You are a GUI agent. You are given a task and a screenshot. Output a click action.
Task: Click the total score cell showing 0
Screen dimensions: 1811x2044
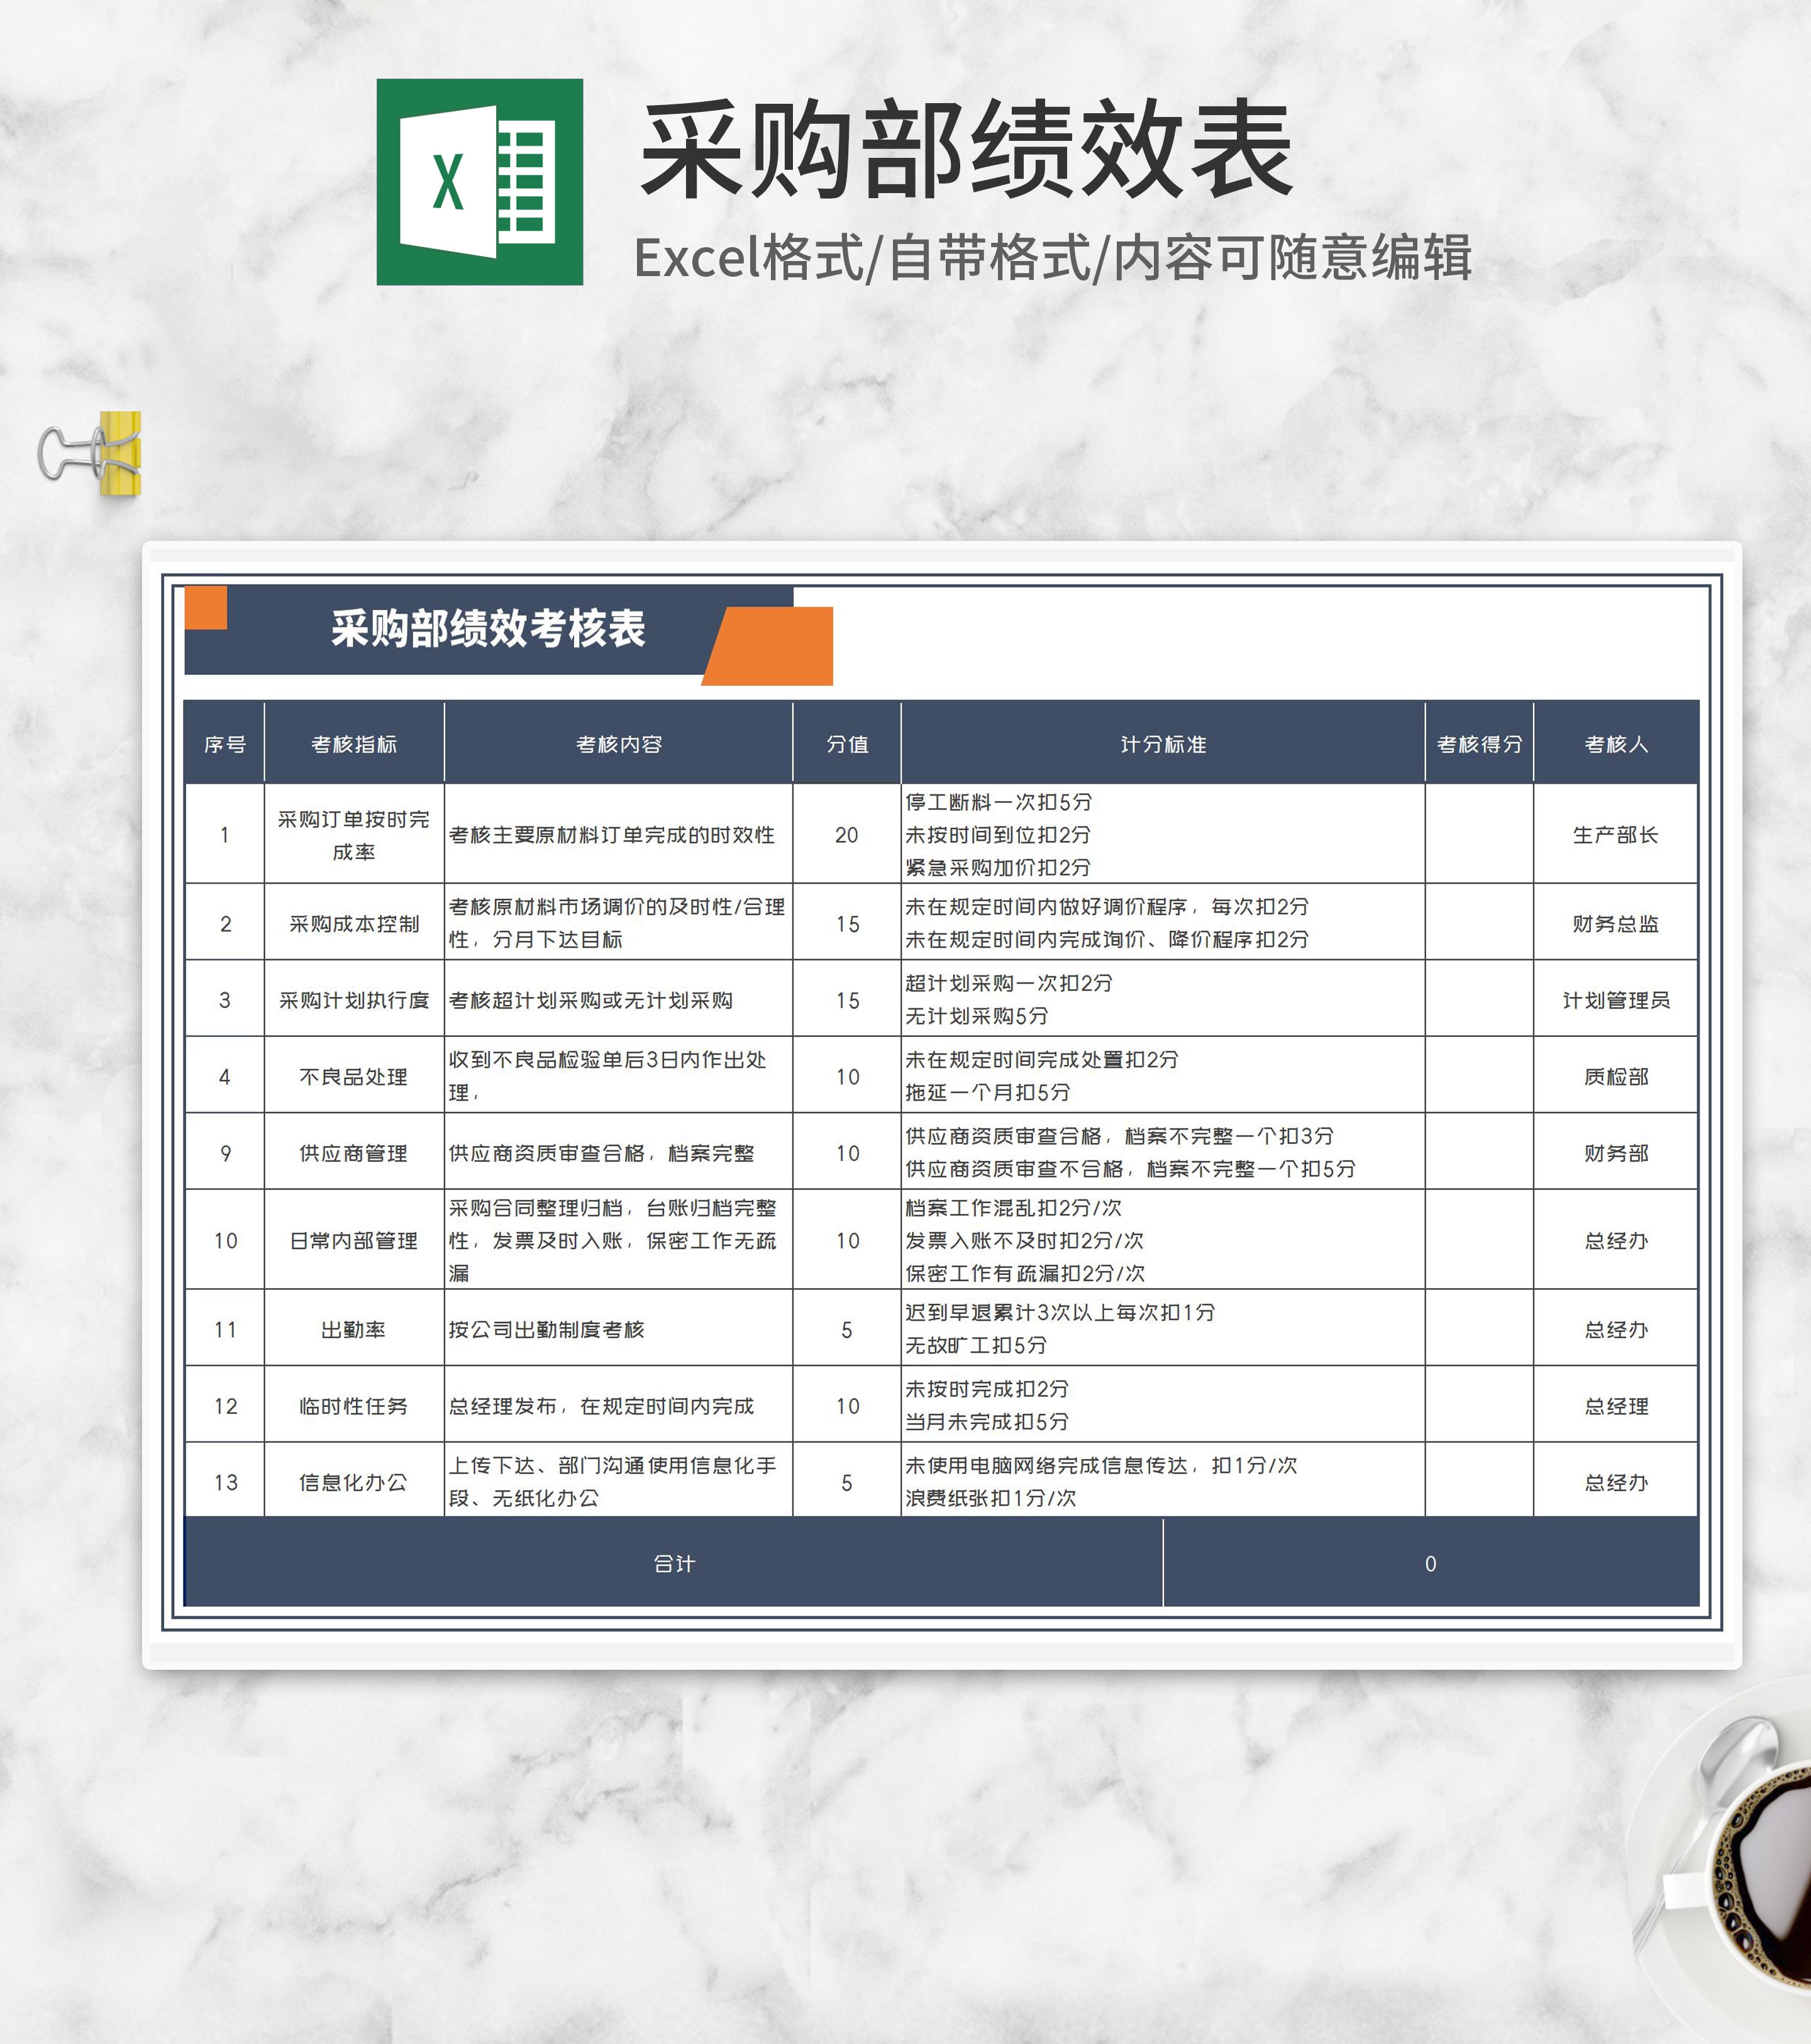pos(1430,1563)
